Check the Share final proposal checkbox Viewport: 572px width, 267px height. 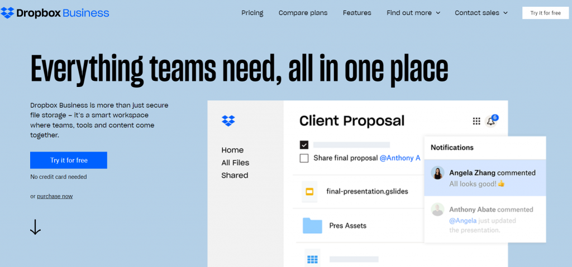pos(304,158)
